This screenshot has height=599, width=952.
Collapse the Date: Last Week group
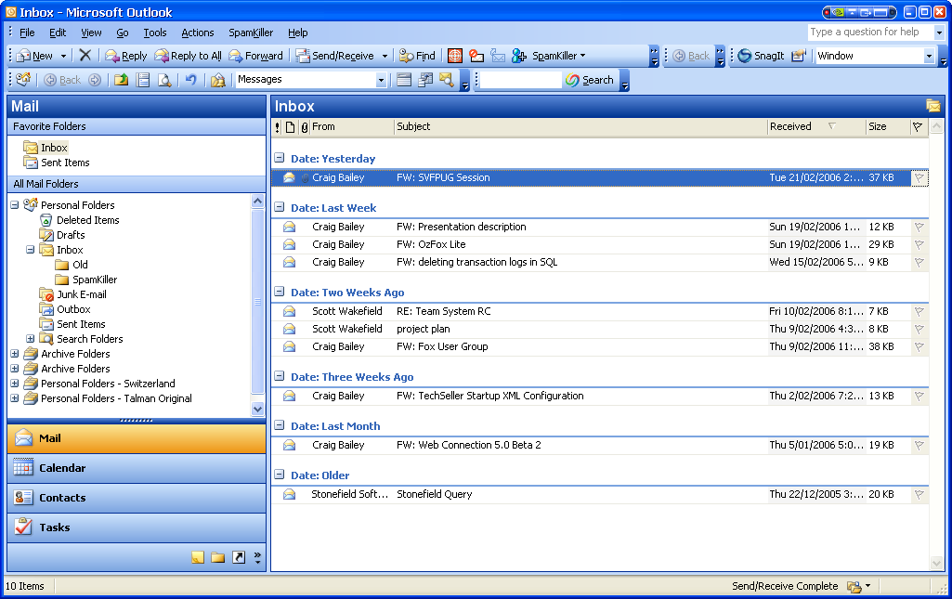(x=280, y=207)
